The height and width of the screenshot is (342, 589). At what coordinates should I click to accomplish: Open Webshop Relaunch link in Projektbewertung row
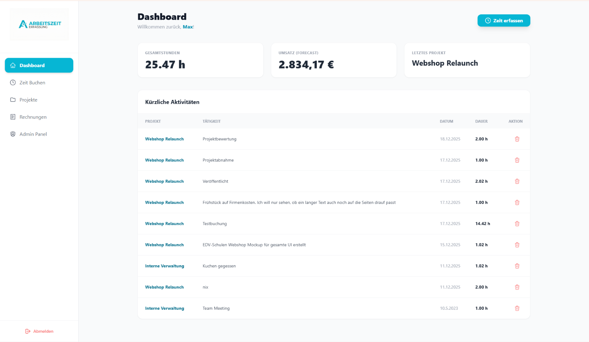164,139
